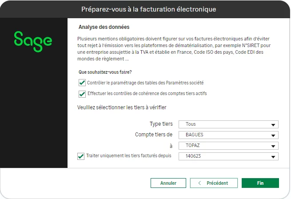Viewport: 291px width, 199px height.
Task: Click the Préparez-vous à la facturation électronique title bar
Action: 148,9
